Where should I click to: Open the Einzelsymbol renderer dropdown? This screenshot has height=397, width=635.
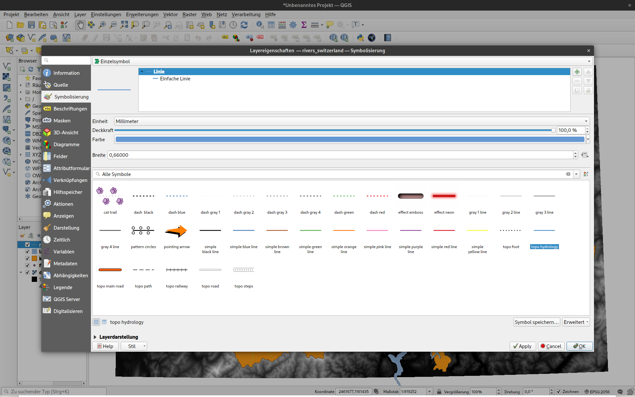(342, 61)
